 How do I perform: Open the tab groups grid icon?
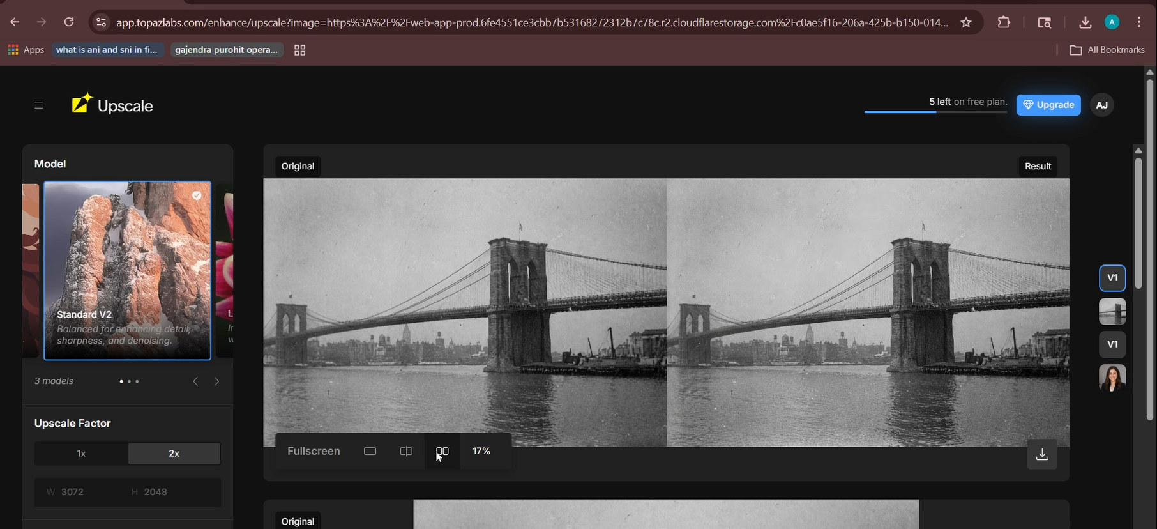(299, 50)
